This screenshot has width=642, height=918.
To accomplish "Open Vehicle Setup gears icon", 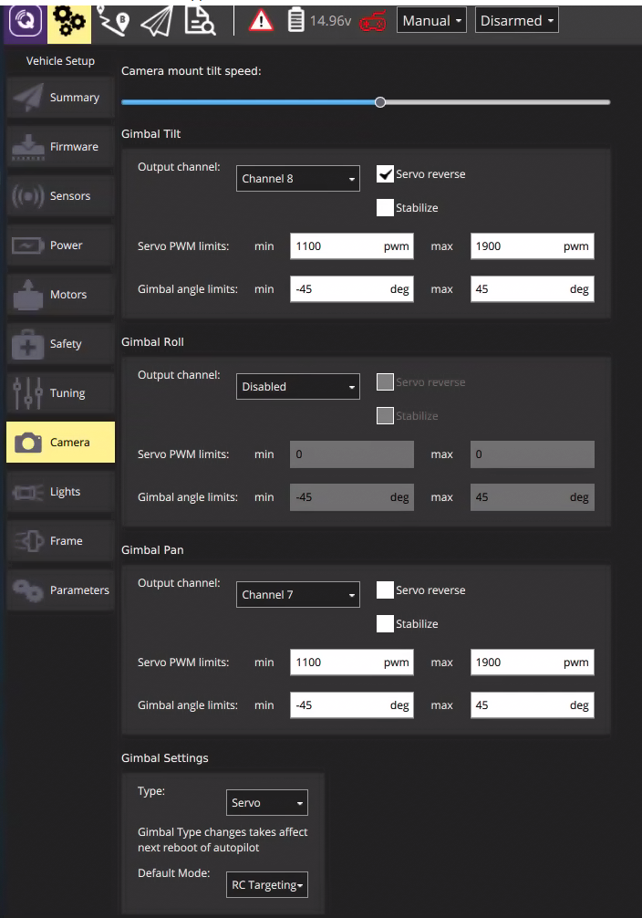I will point(69,22).
